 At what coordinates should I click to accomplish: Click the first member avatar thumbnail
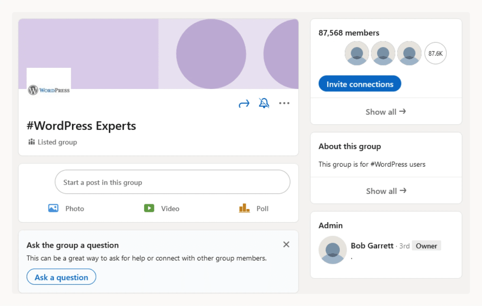(x=356, y=53)
